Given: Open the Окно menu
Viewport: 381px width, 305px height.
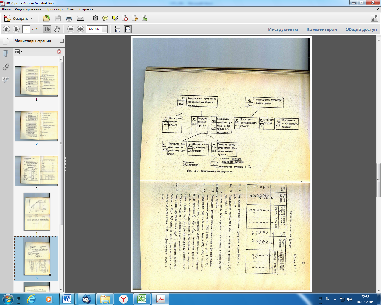Looking at the screenshot, I should coord(71,9).
